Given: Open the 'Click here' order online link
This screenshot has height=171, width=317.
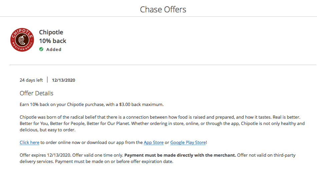Looking at the screenshot, I should (29, 142).
